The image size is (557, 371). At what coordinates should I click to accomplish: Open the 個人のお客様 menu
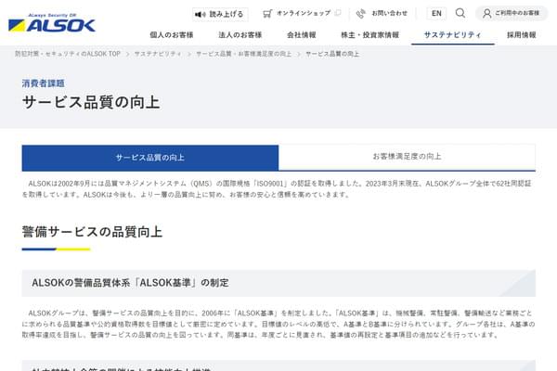pyautogui.click(x=172, y=35)
